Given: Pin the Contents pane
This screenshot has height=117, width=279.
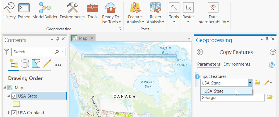Looking at the screenshot, I should tap(58, 39).
